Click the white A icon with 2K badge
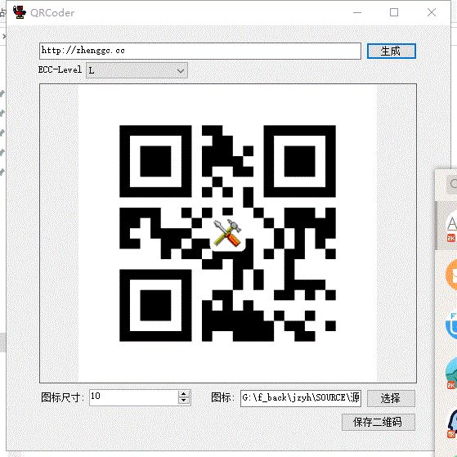Viewport: 457px width, 457px height. point(451,226)
